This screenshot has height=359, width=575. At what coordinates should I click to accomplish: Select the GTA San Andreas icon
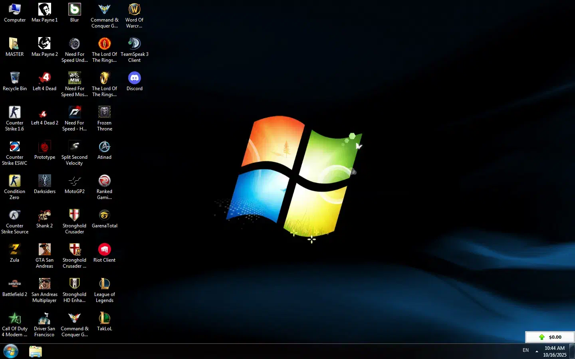pos(44,250)
